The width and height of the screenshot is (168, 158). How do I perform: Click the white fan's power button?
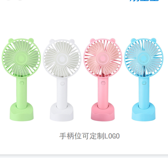pyautogui.click(x=62, y=84)
